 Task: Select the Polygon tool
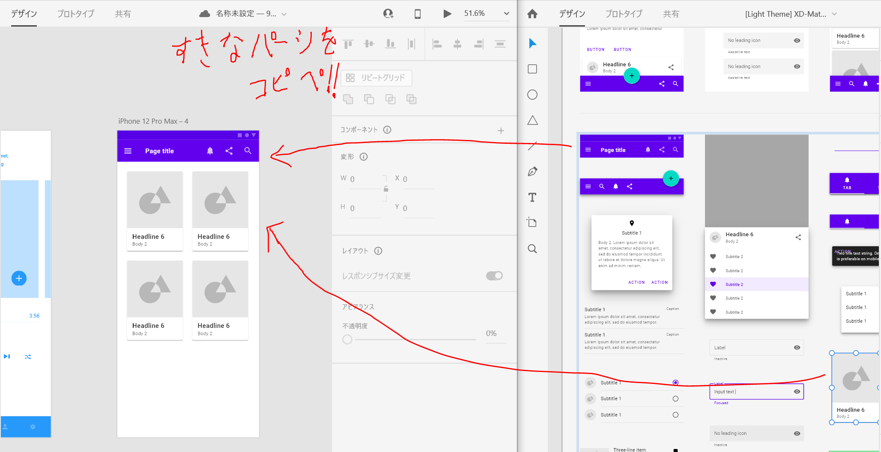tap(532, 120)
